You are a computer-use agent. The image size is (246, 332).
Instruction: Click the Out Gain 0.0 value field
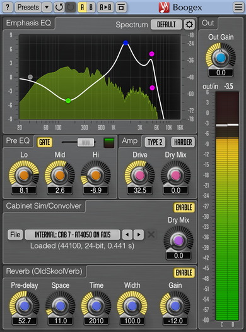(x=221, y=73)
